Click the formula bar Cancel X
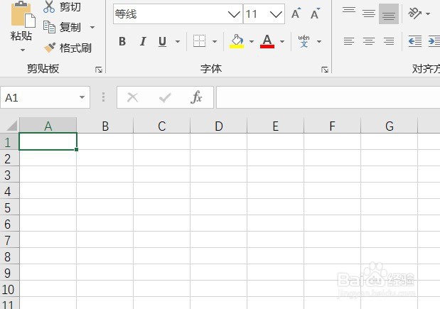 (x=132, y=97)
